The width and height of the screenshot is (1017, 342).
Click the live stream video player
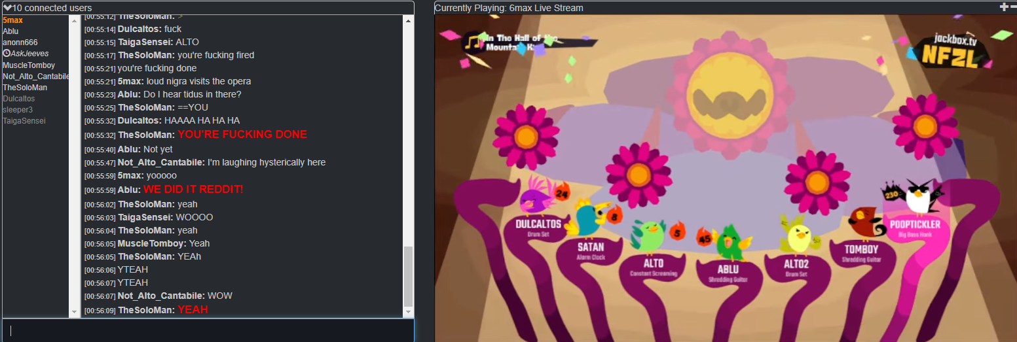click(726, 178)
